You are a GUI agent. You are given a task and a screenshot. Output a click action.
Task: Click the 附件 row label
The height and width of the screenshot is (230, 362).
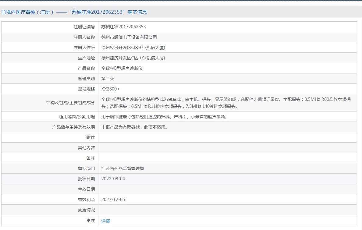90,137
